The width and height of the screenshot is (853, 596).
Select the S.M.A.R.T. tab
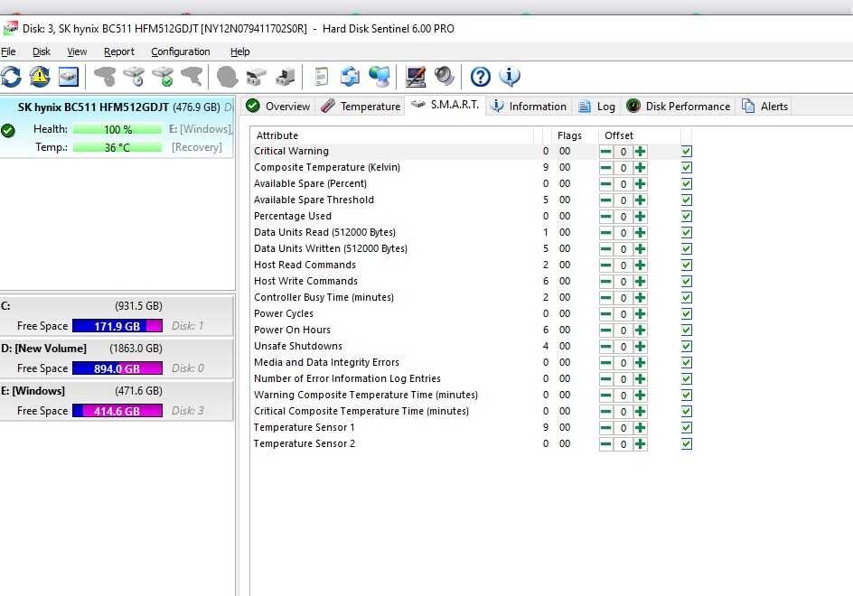[x=445, y=105]
